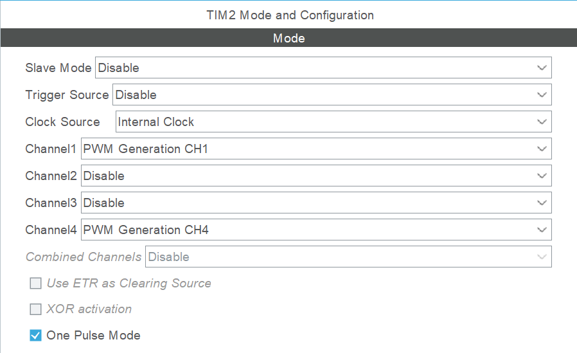Uncheck One Pulse Mode checkbox
The width and height of the screenshot is (577, 353).
(x=36, y=336)
